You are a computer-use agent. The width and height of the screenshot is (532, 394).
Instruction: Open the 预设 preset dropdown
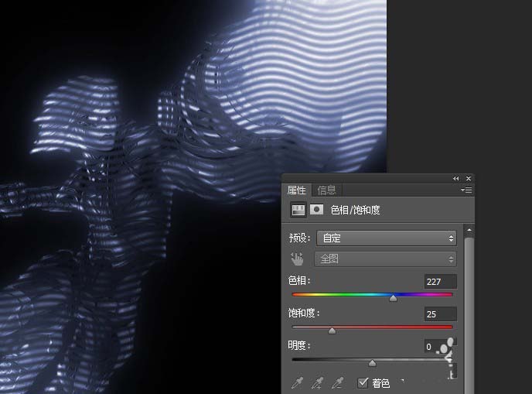386,238
